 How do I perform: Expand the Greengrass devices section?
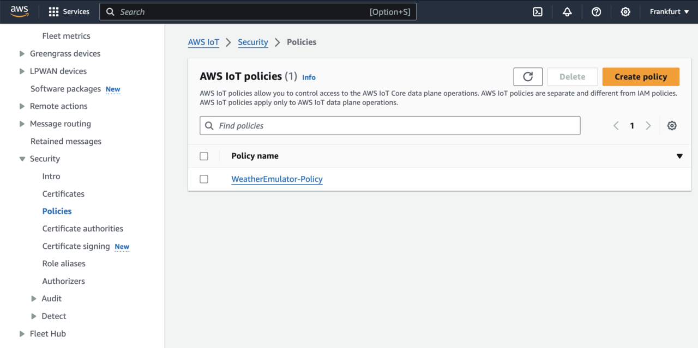point(22,54)
